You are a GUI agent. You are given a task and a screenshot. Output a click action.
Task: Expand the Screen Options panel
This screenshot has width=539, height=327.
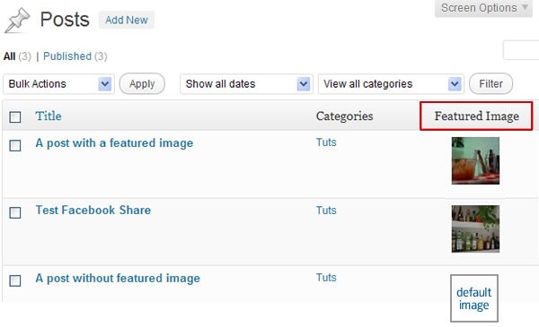483,7
